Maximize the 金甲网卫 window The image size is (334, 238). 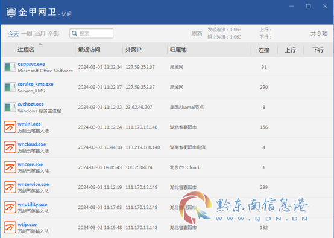click(x=308, y=7)
